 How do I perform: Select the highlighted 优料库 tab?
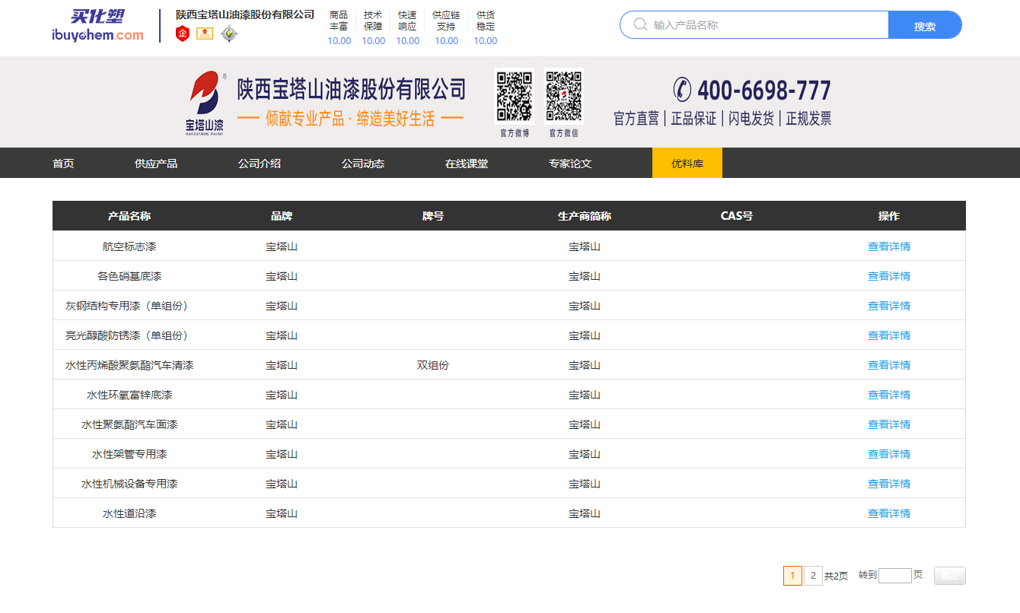coord(687,163)
